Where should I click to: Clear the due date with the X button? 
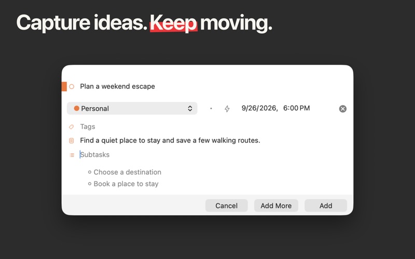tap(343, 109)
